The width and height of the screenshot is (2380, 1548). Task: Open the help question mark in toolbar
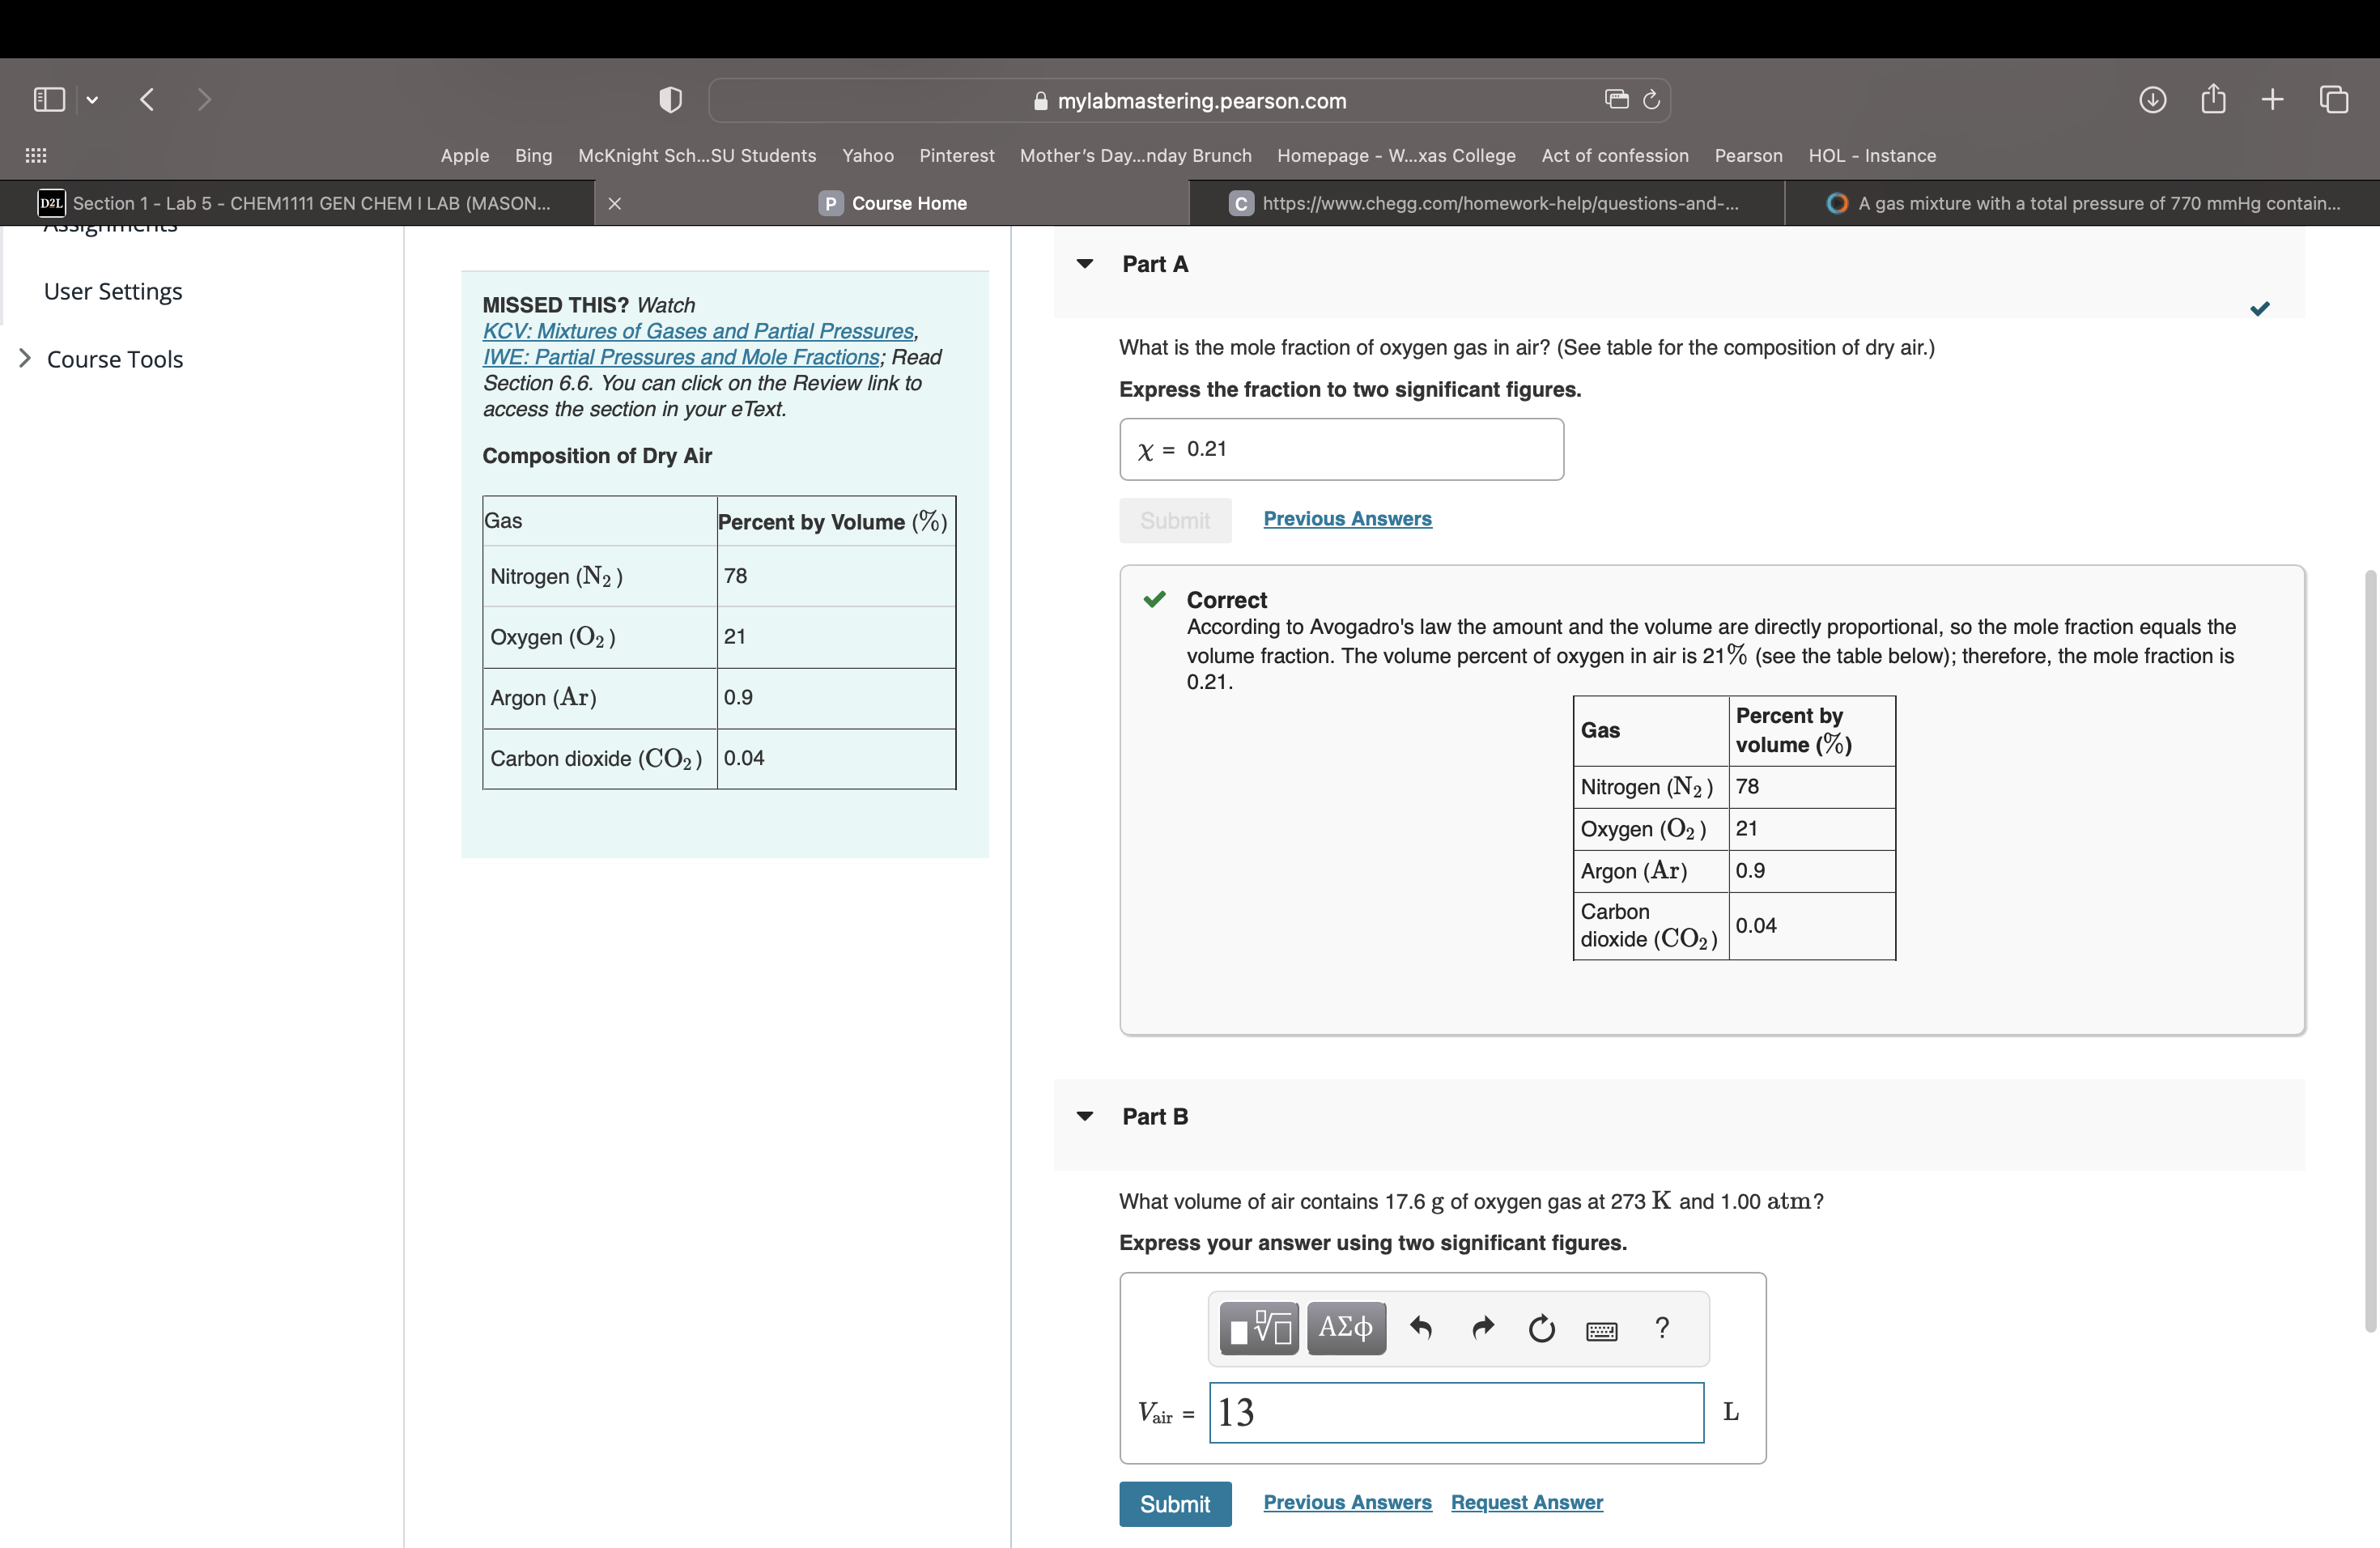[1662, 1328]
